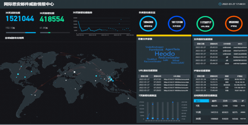Image resolution: width=248 pixels, height=125 pixels.
Task: Click the green 30天新增情报 progress bar
Action: click(x=55, y=33)
